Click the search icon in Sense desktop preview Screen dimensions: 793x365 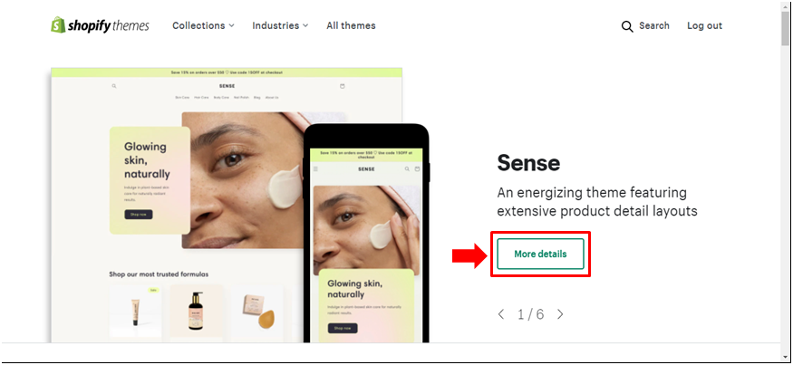[x=114, y=86]
